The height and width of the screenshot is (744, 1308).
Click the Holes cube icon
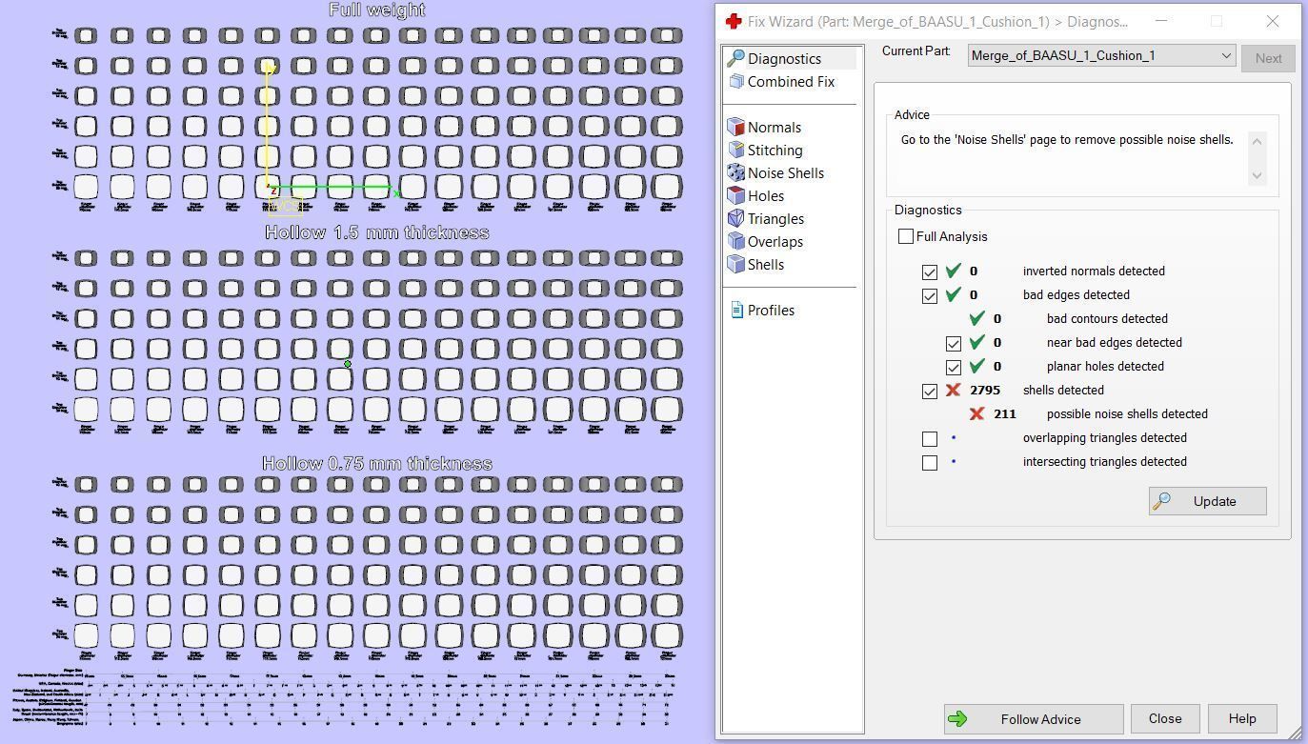click(735, 196)
